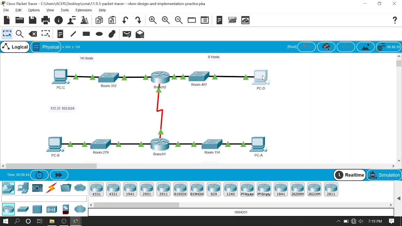Click the Fast Forward Time button
Image resolution: width=402 pixels, height=226 pixels.
pos(59,175)
